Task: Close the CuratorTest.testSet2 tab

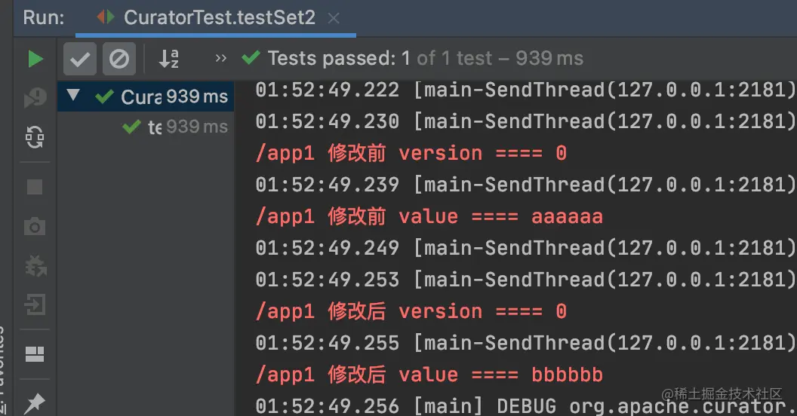Action: [334, 18]
